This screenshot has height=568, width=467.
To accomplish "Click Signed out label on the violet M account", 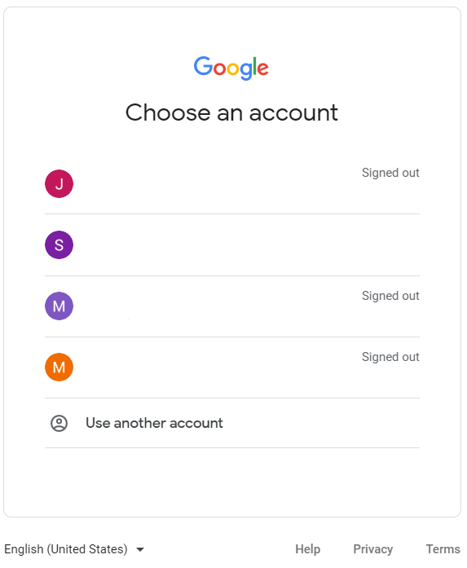I will point(390,296).
